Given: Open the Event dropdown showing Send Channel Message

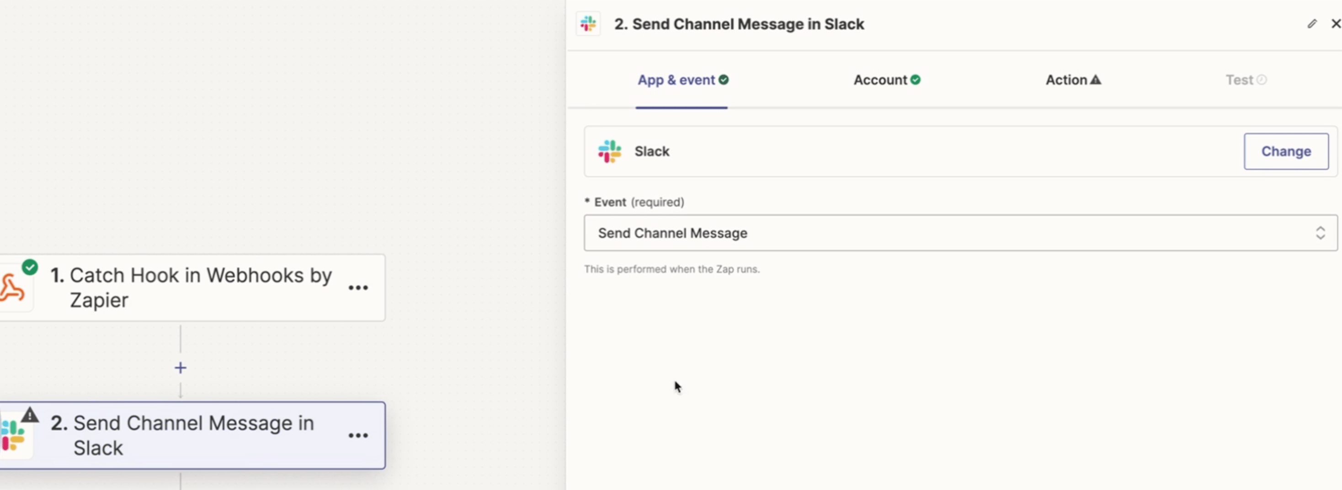Looking at the screenshot, I should point(960,233).
